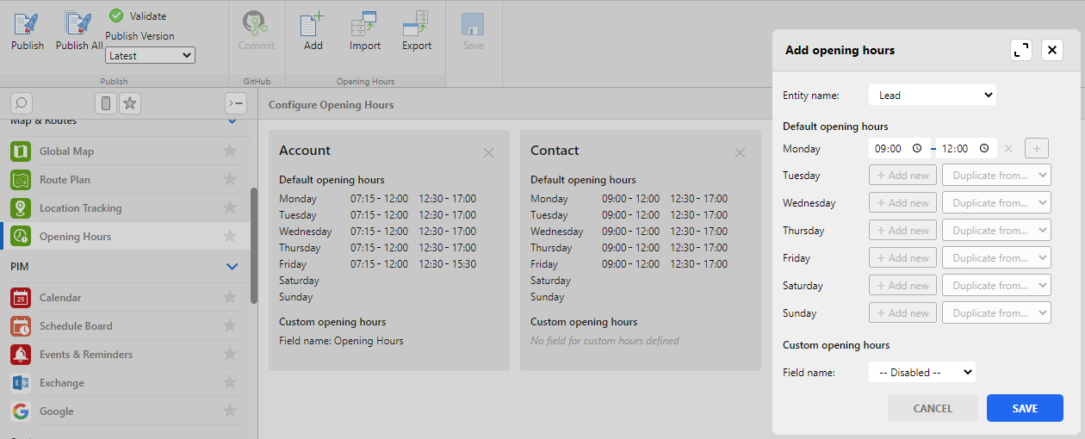Click the sidebar vertical scrollbar

[x=253, y=245]
